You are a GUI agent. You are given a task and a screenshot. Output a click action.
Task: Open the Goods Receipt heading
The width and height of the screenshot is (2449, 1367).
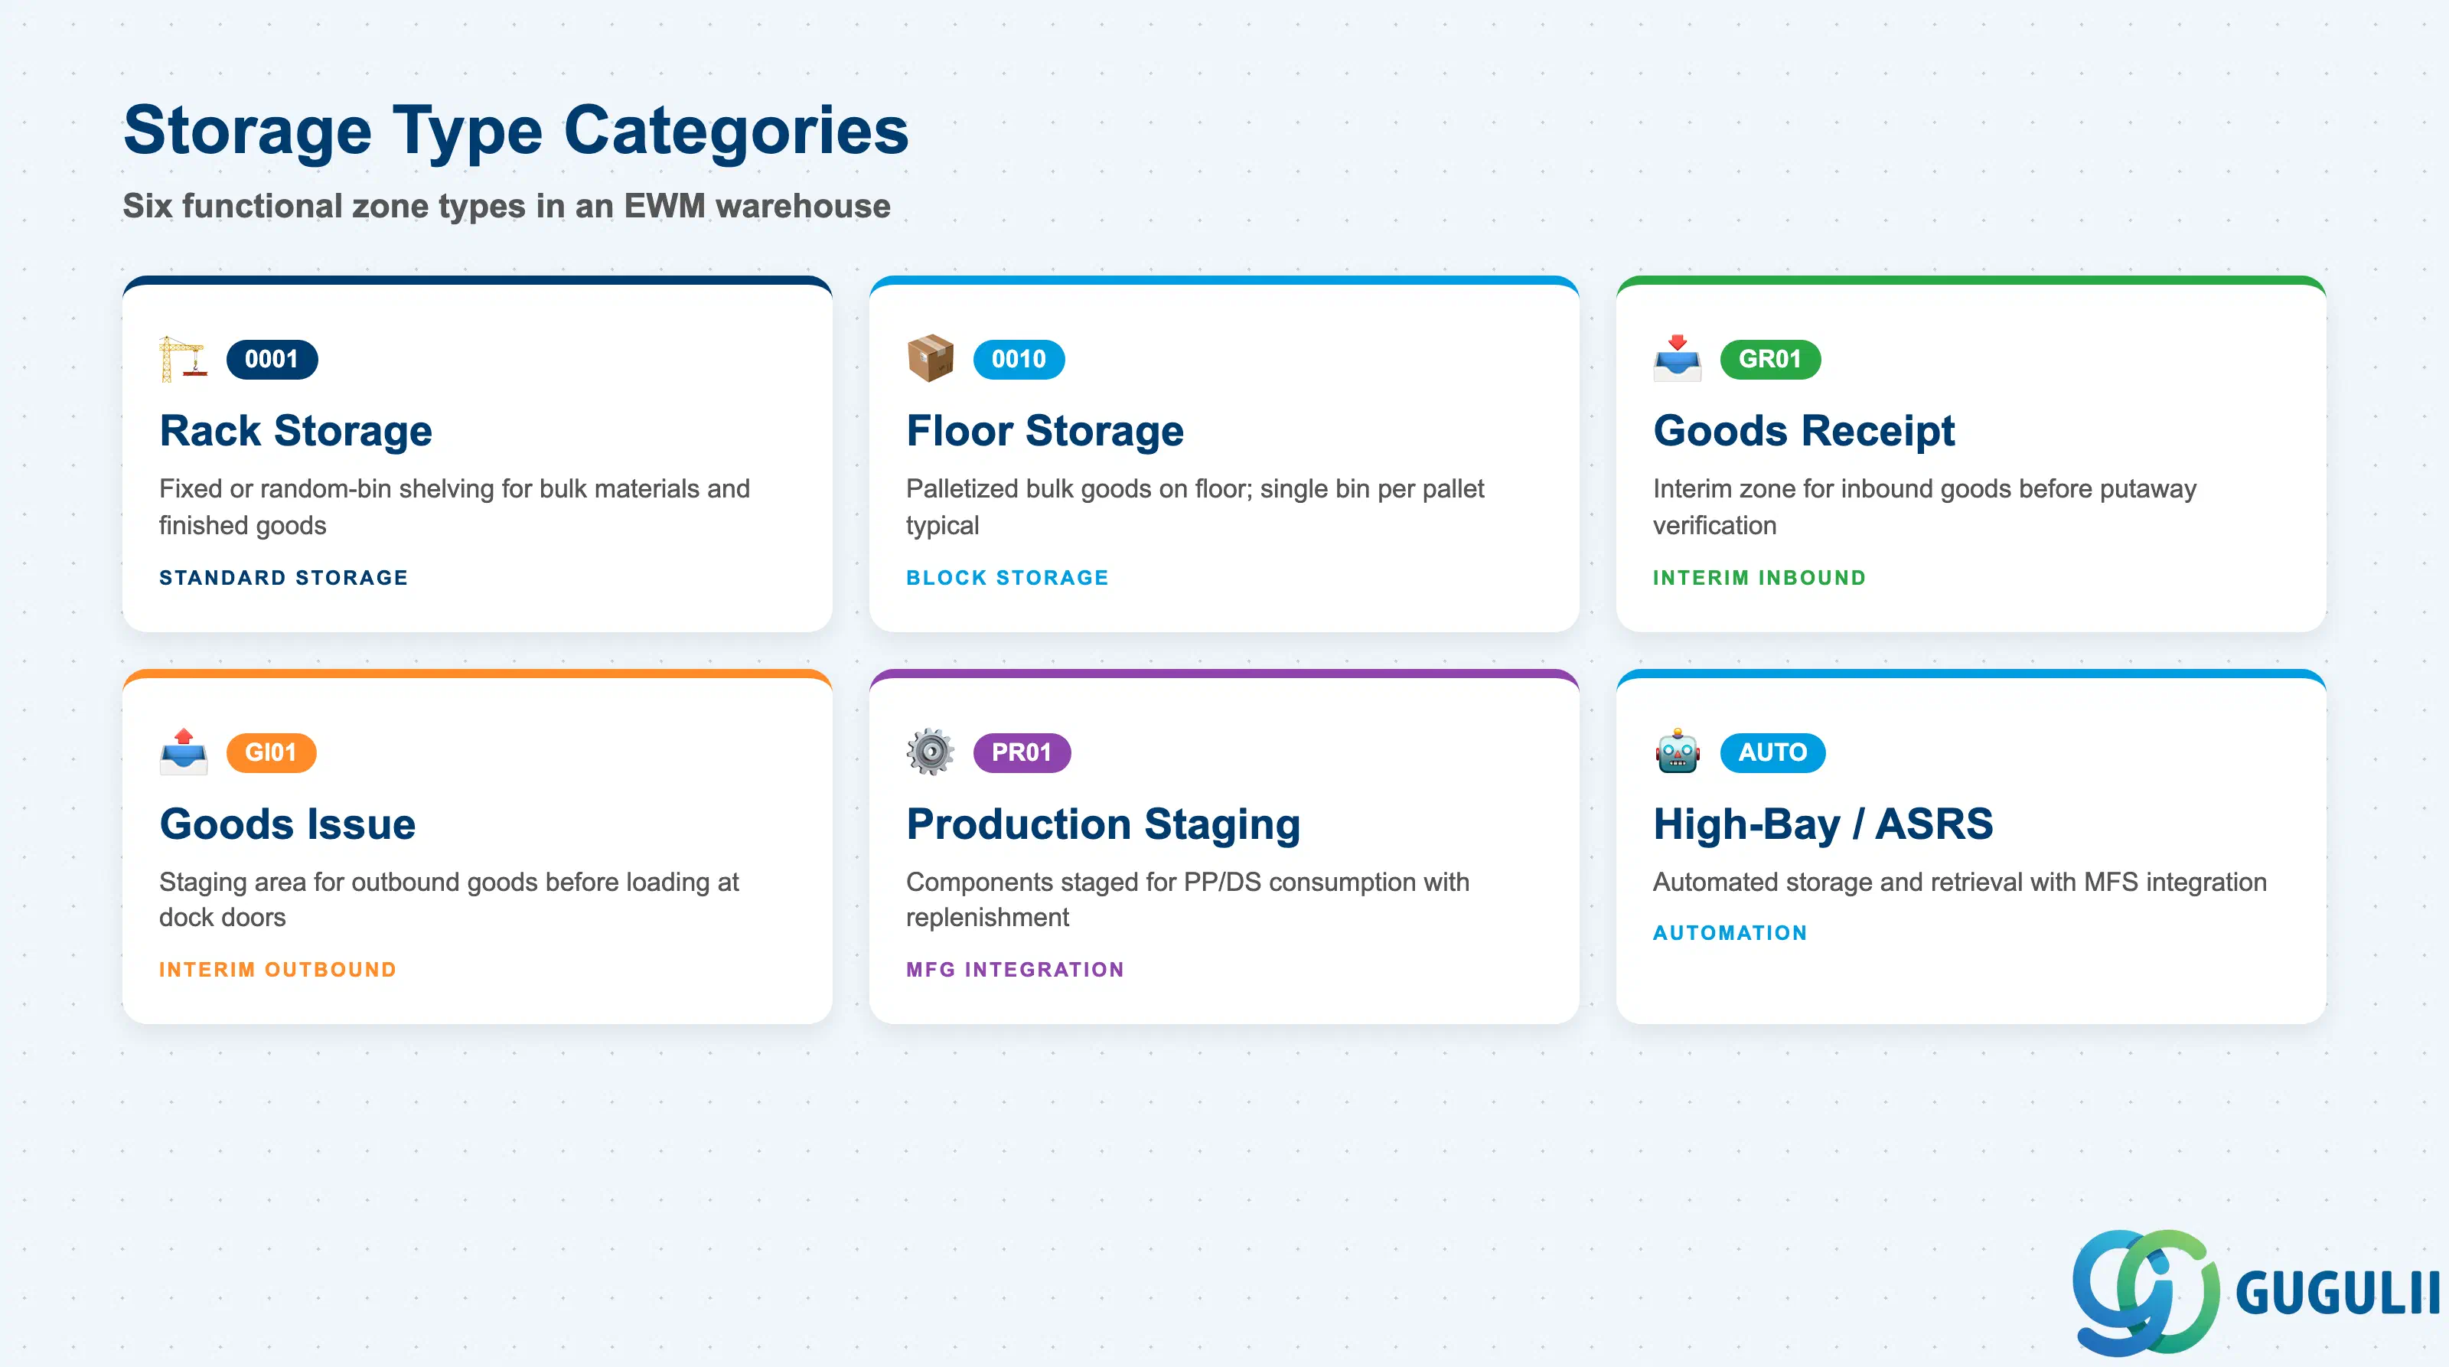pyautogui.click(x=1804, y=431)
